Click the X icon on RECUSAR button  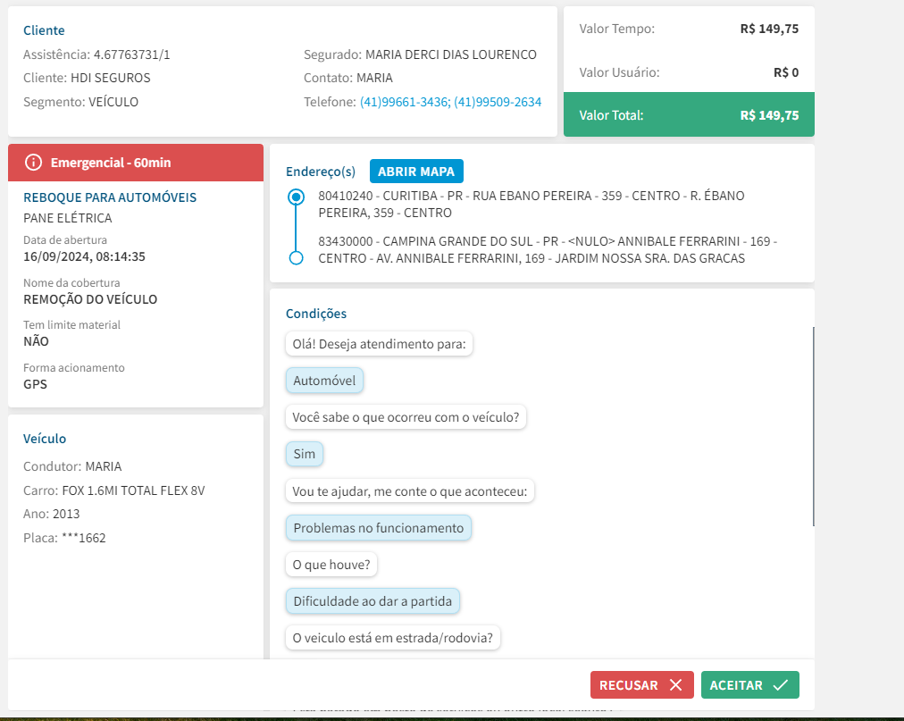[675, 685]
